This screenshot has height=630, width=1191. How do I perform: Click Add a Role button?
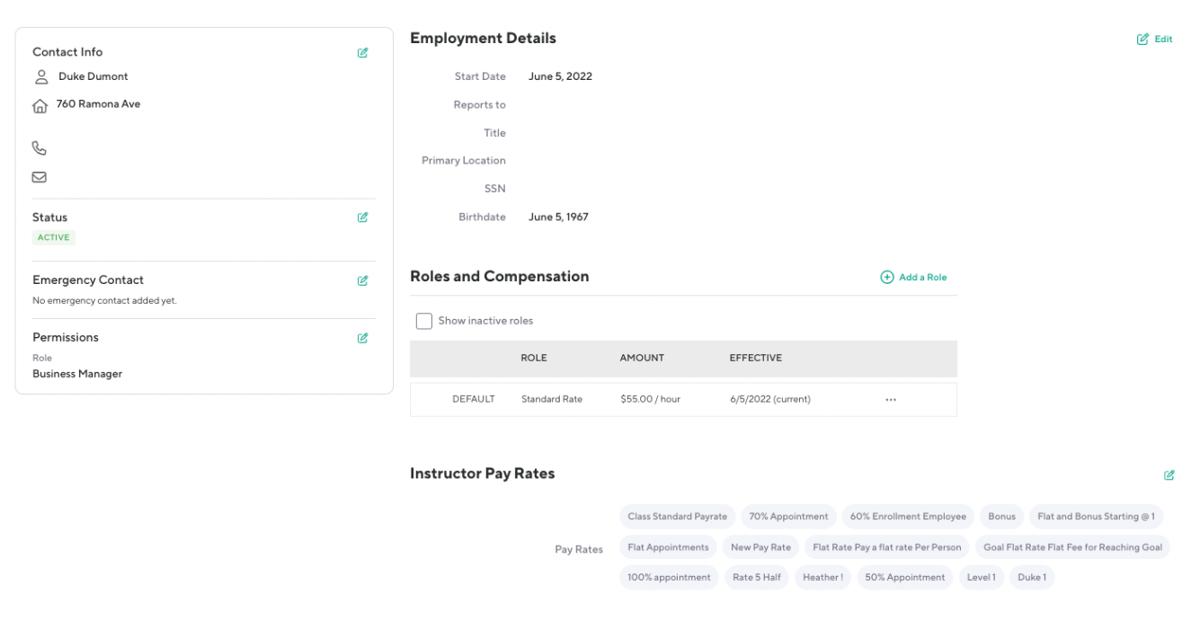tap(913, 278)
